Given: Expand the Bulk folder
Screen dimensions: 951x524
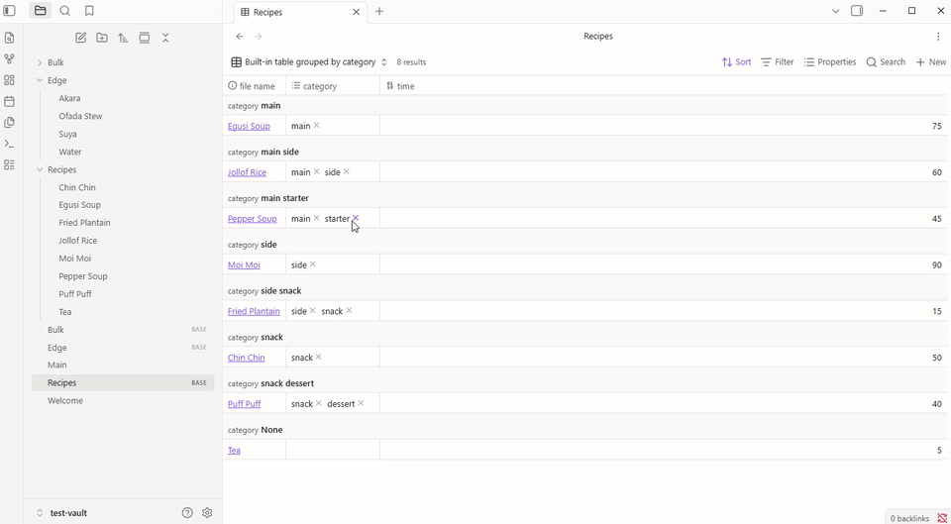Looking at the screenshot, I should (55, 62).
